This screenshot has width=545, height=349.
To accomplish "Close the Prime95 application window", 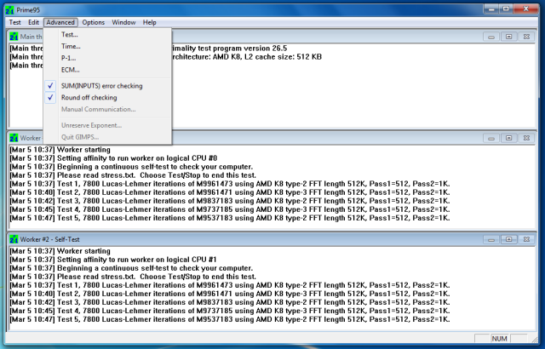I will pyautogui.click(x=526, y=9).
